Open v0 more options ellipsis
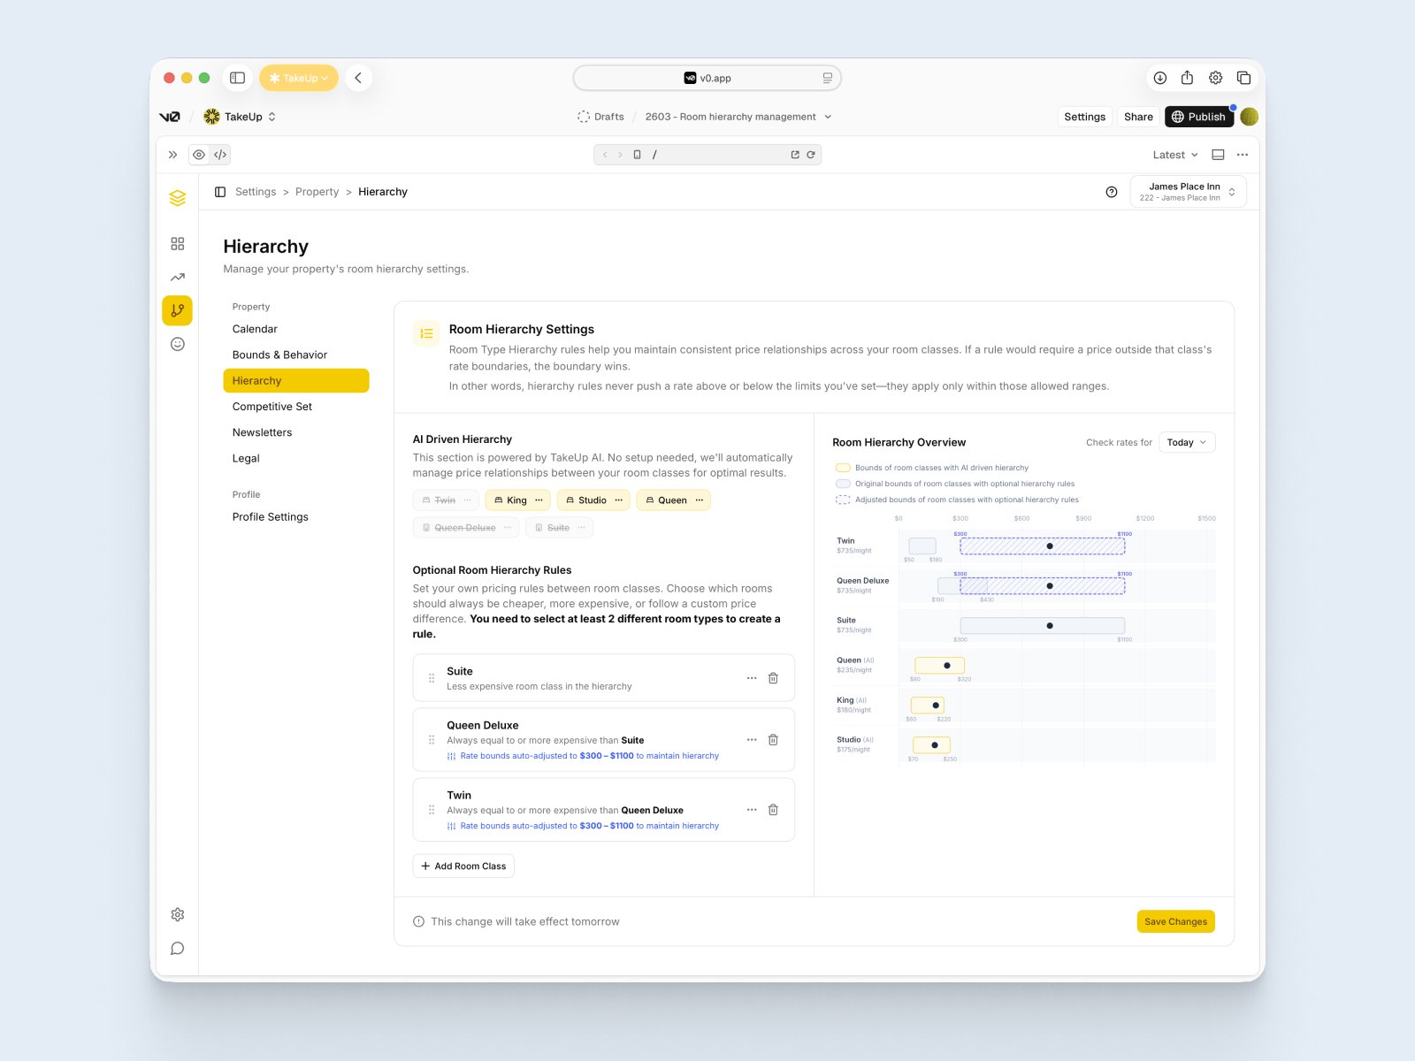The image size is (1415, 1061). coord(1243,155)
